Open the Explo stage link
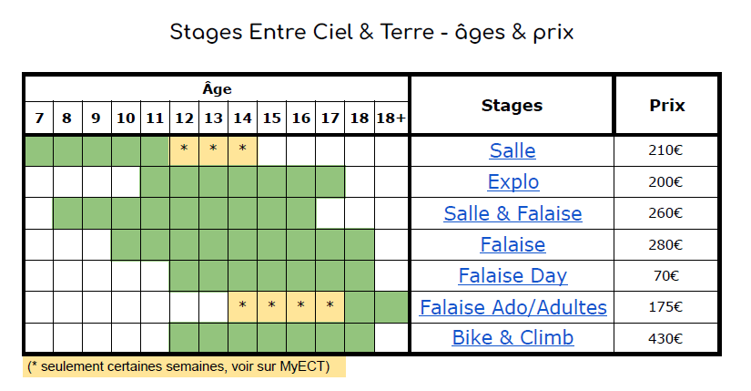The height and width of the screenshot is (391, 751). (x=513, y=181)
